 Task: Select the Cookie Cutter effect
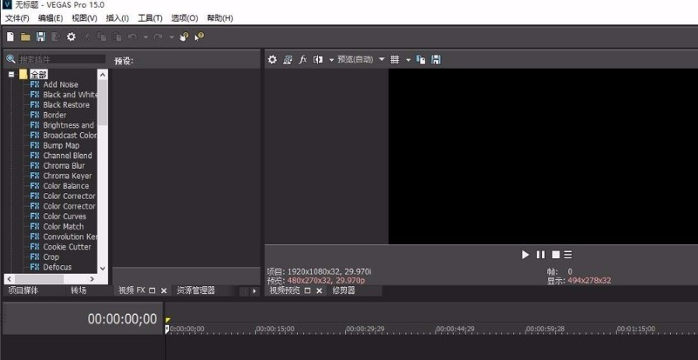pos(67,247)
